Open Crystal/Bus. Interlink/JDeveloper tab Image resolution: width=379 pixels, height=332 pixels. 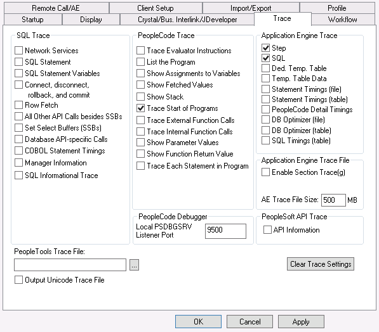[187, 19]
